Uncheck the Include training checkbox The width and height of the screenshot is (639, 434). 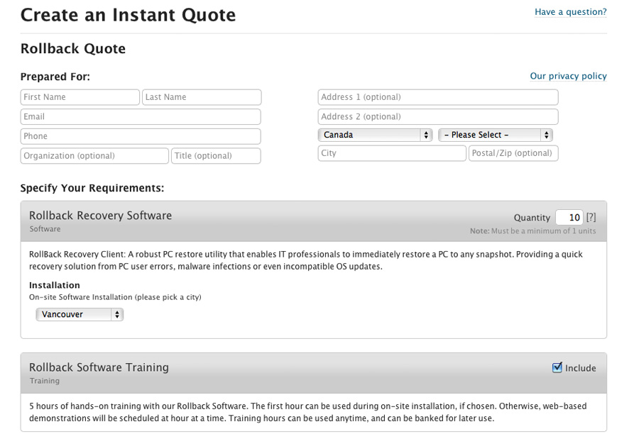coord(557,367)
